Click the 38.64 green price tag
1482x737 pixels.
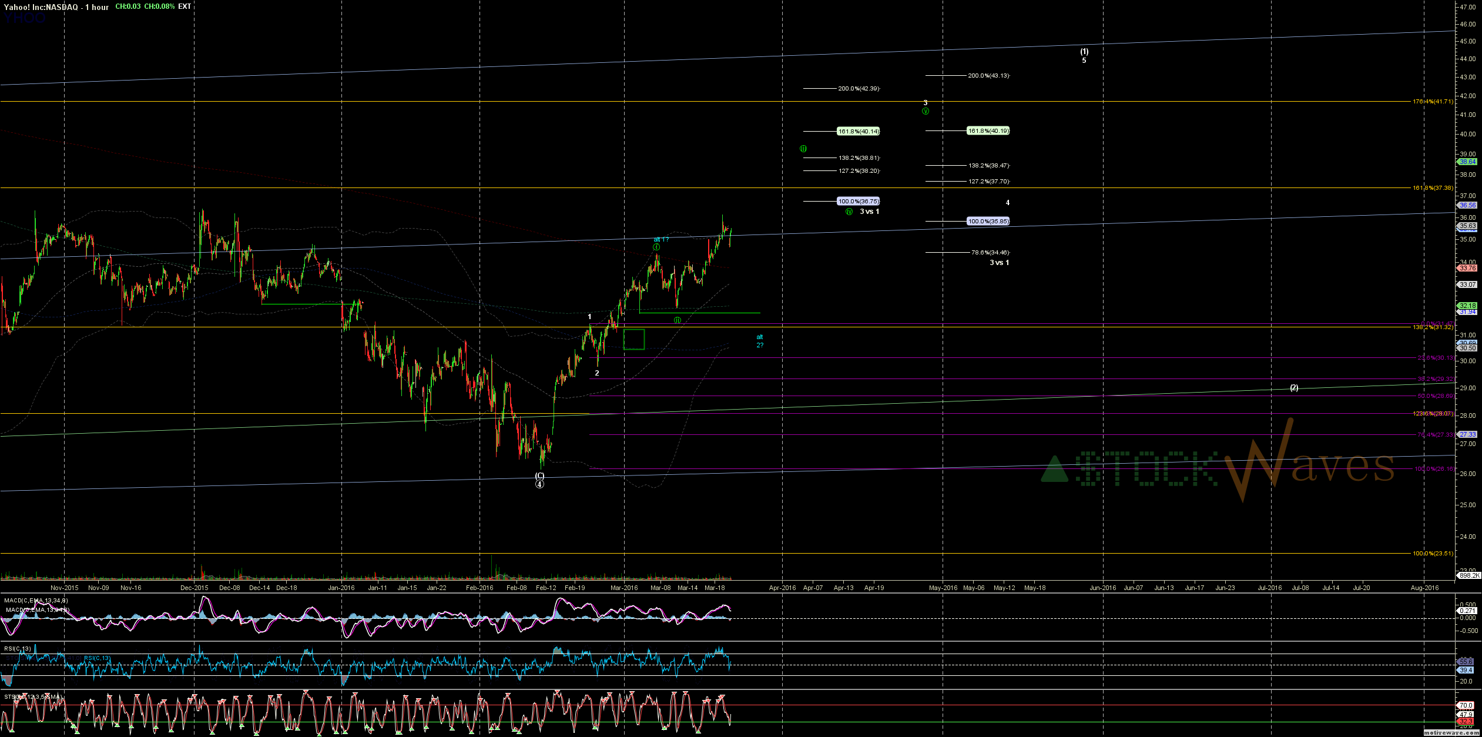tap(1468, 162)
